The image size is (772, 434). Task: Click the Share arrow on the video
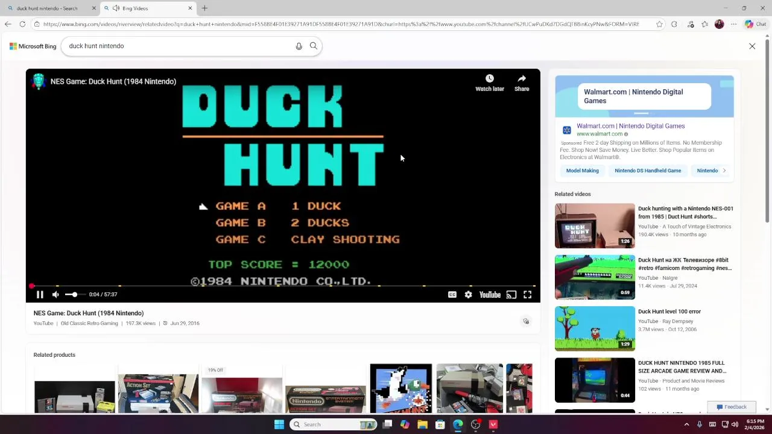tap(522, 79)
